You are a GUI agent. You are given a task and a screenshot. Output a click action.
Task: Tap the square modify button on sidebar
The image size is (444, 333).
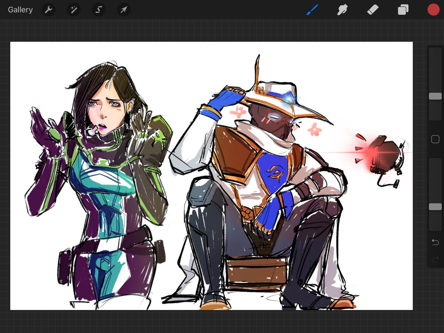click(435, 139)
